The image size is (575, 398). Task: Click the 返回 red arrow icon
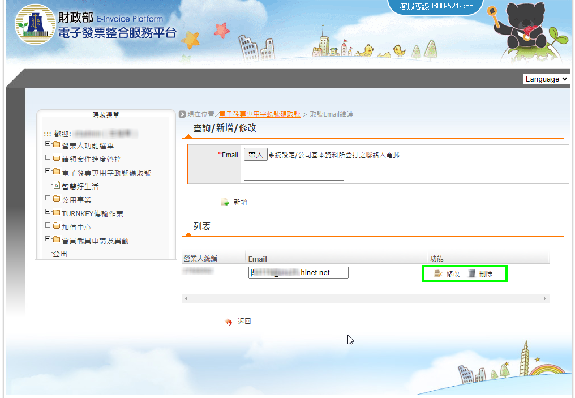pyautogui.click(x=229, y=322)
